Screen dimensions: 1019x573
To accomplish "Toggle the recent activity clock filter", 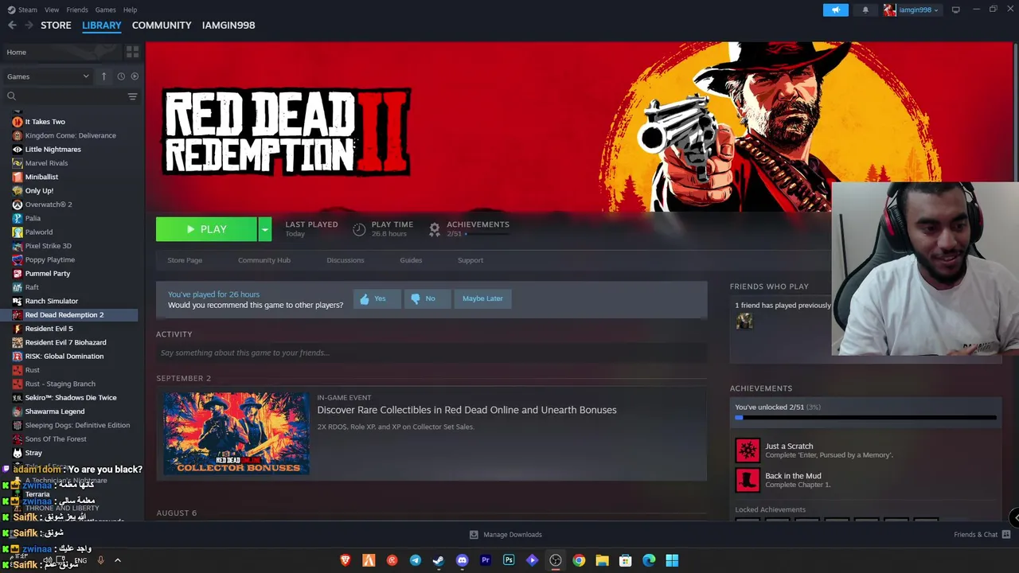I will tap(121, 76).
